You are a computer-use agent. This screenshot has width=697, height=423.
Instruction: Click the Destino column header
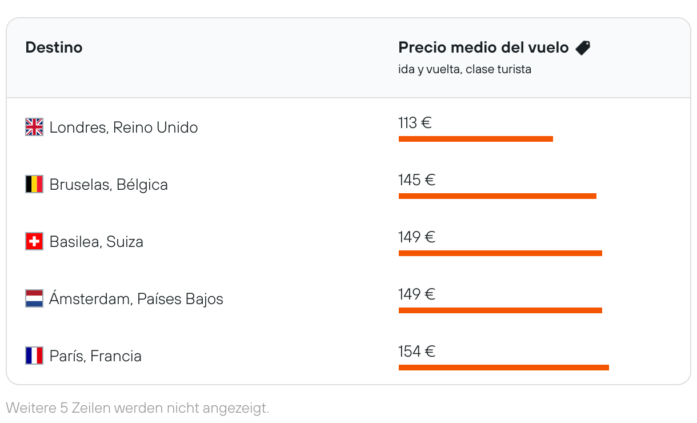point(54,47)
